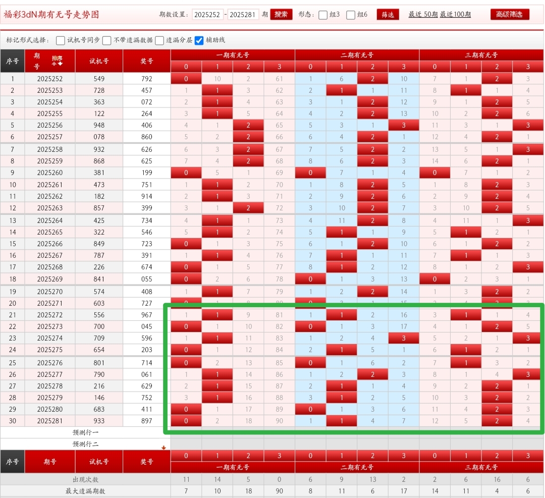Click 奖号 752 in row 2025279
This screenshot has width=545, height=498.
click(147, 398)
